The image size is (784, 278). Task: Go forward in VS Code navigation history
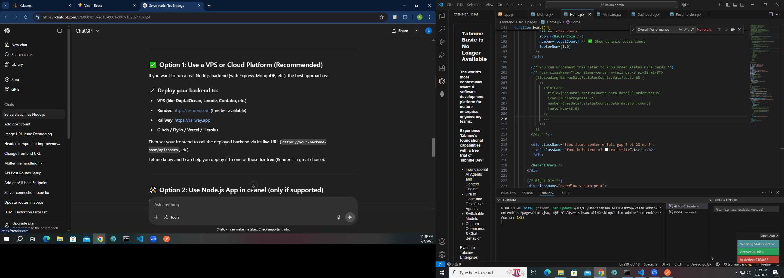[539, 5]
